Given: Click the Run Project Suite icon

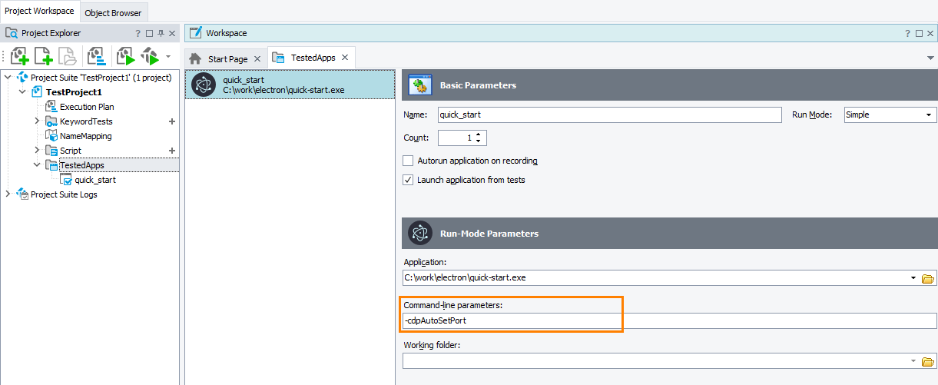Looking at the screenshot, I should point(149,56).
